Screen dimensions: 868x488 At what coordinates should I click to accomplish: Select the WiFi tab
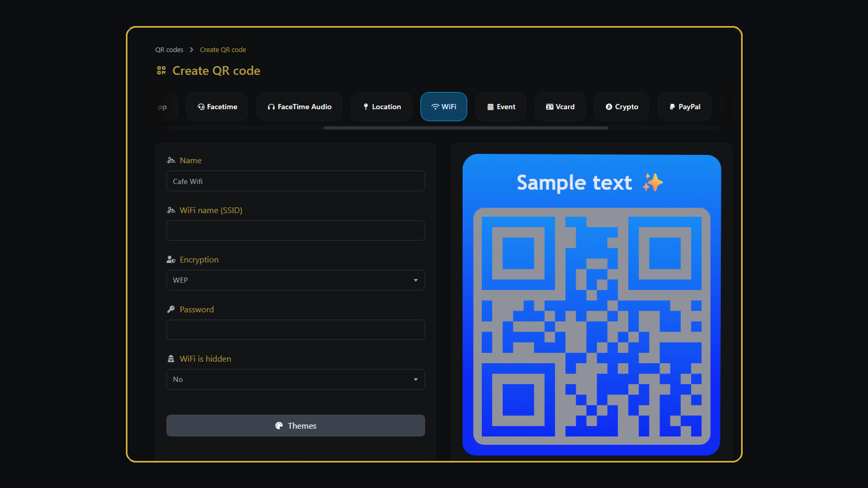pyautogui.click(x=444, y=107)
